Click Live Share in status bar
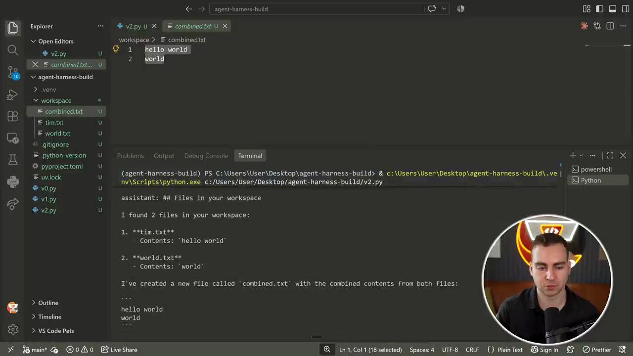This screenshot has width=633, height=356. (x=119, y=350)
